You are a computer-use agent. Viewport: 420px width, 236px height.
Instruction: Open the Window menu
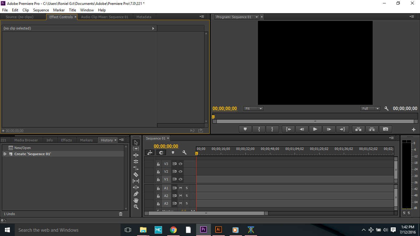click(x=87, y=10)
